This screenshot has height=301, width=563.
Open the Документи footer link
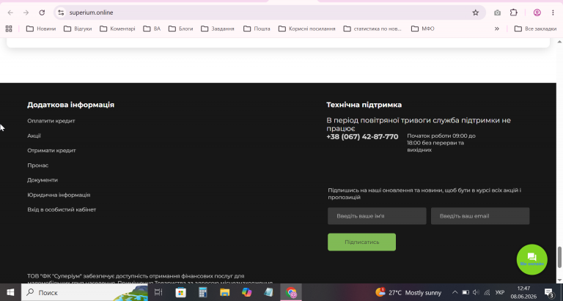pyautogui.click(x=43, y=180)
